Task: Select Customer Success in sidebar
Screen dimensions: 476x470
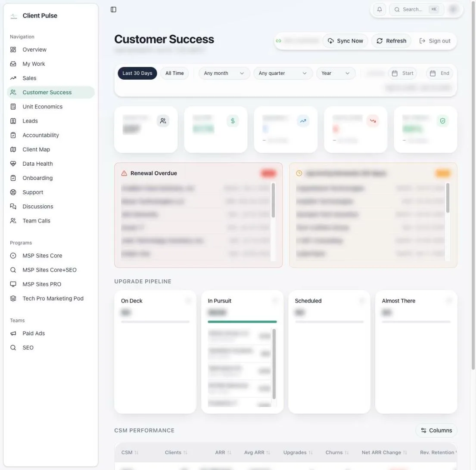Action: [50, 92]
